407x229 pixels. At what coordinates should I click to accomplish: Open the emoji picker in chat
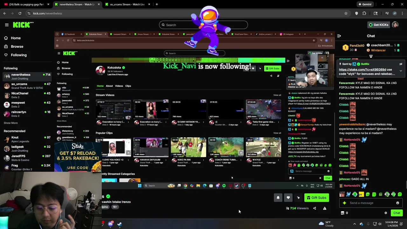coord(397,203)
